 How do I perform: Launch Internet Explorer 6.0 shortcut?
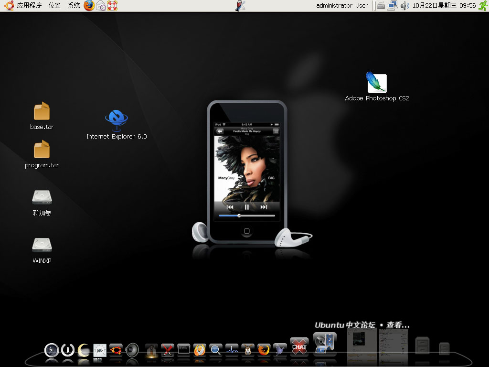[x=117, y=125]
